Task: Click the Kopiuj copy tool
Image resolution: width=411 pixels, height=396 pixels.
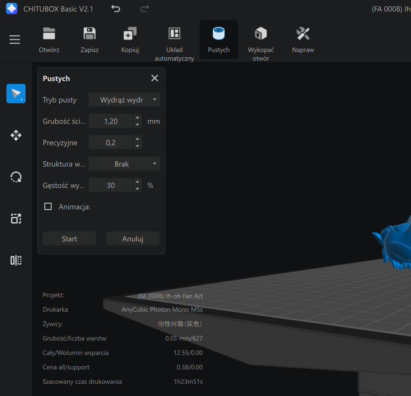Action: pos(130,40)
